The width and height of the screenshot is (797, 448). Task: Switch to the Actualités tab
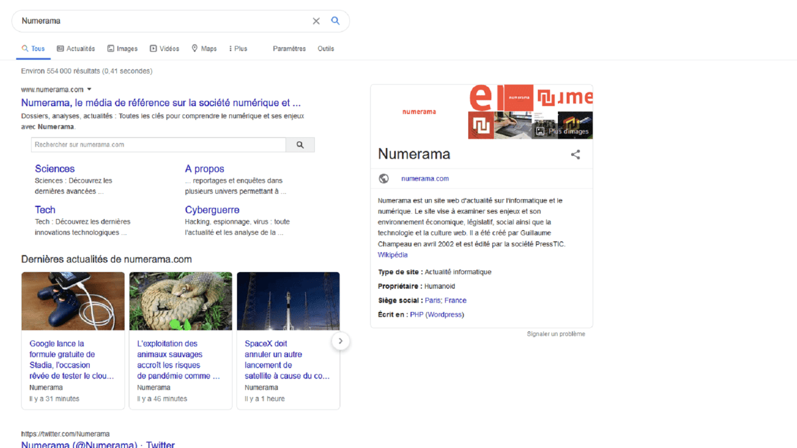(x=76, y=48)
